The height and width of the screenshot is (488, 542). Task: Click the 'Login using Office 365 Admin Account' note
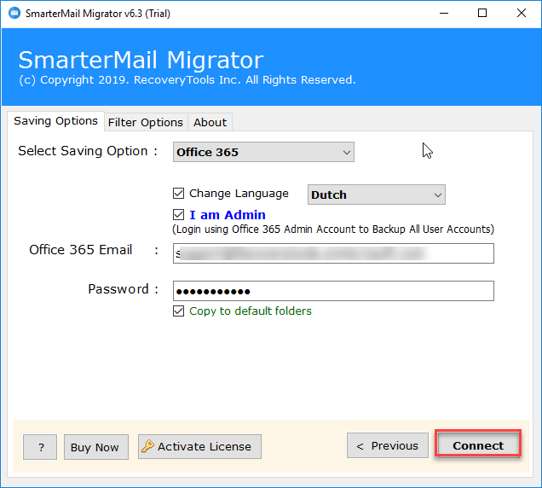point(333,229)
